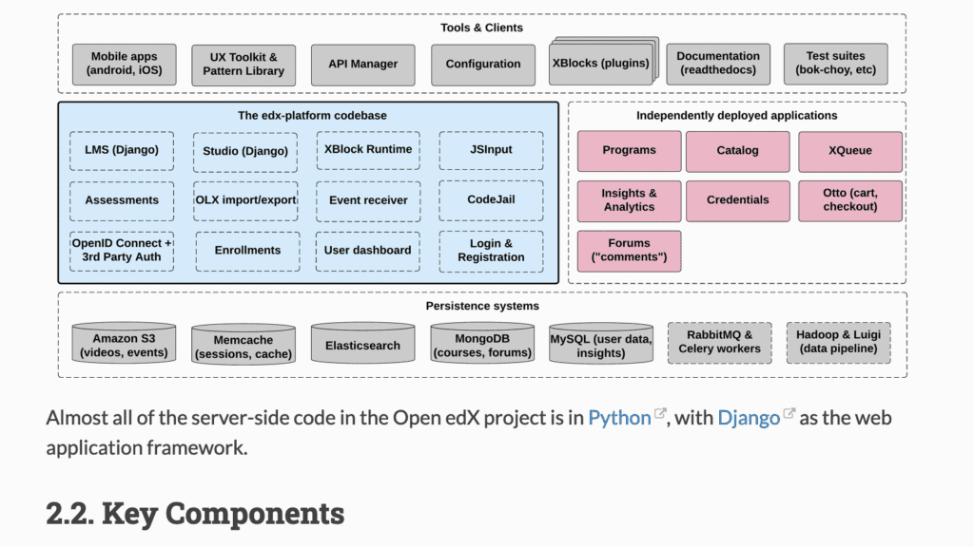Select the 'Event receiver' box
The width and height of the screenshot is (974, 547).
point(368,201)
